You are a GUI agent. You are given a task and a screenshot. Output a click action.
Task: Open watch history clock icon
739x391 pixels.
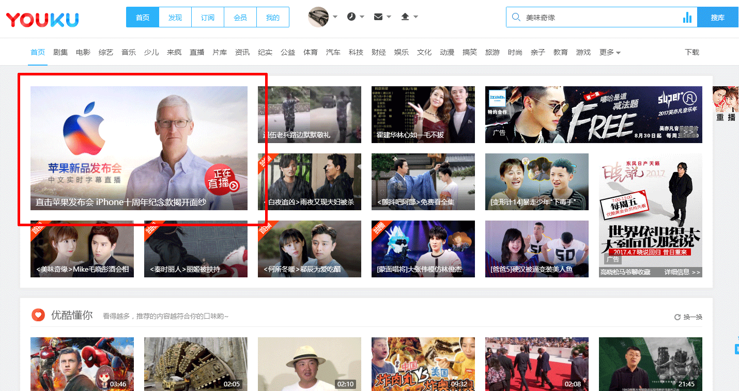coord(351,17)
